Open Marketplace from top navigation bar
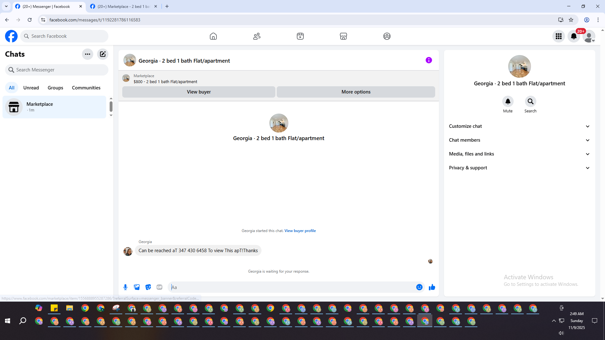 [x=343, y=36]
